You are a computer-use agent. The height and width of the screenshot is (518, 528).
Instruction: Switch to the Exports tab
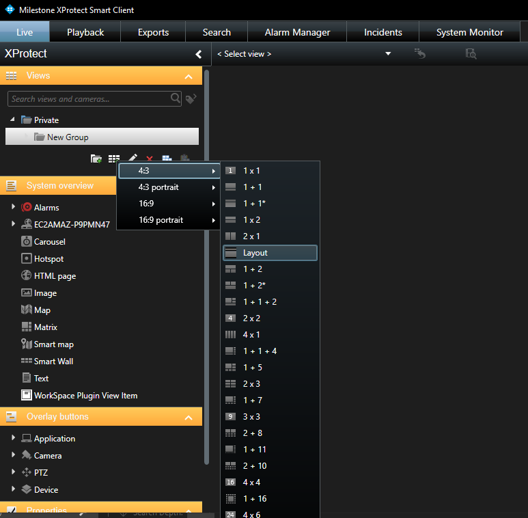click(153, 32)
